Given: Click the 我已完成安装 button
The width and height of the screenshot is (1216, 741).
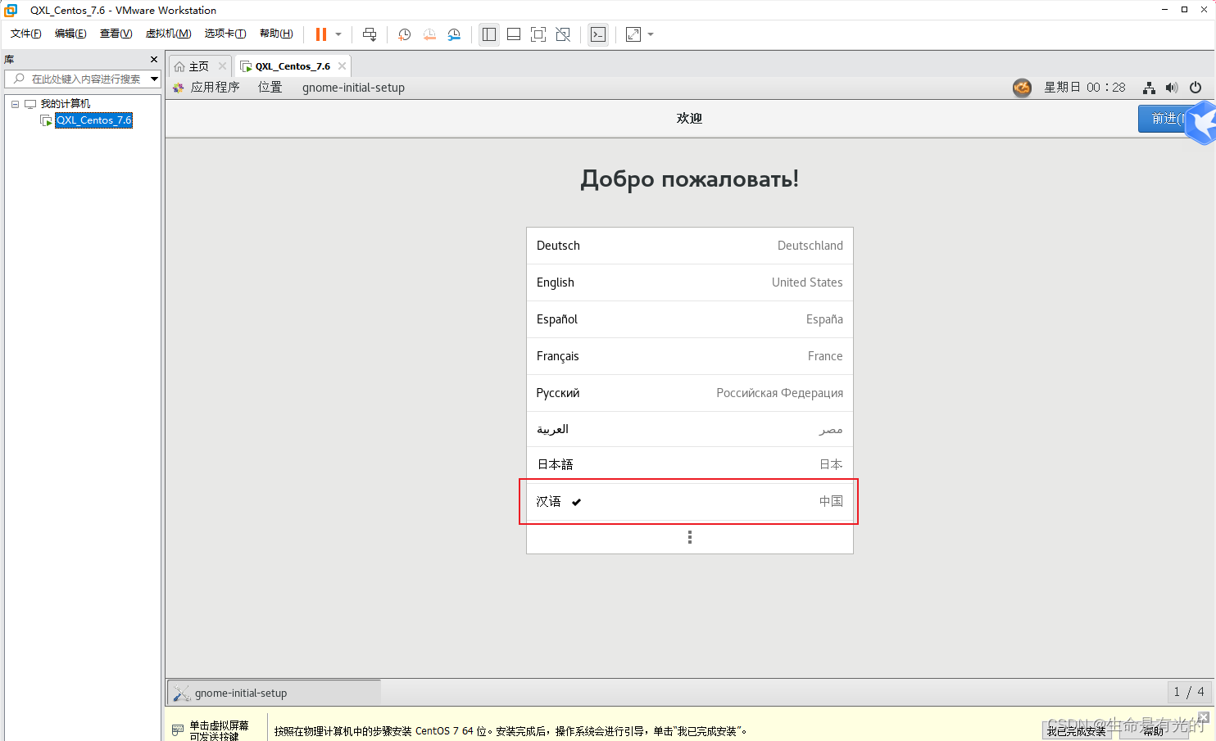Looking at the screenshot, I should point(1076,731).
